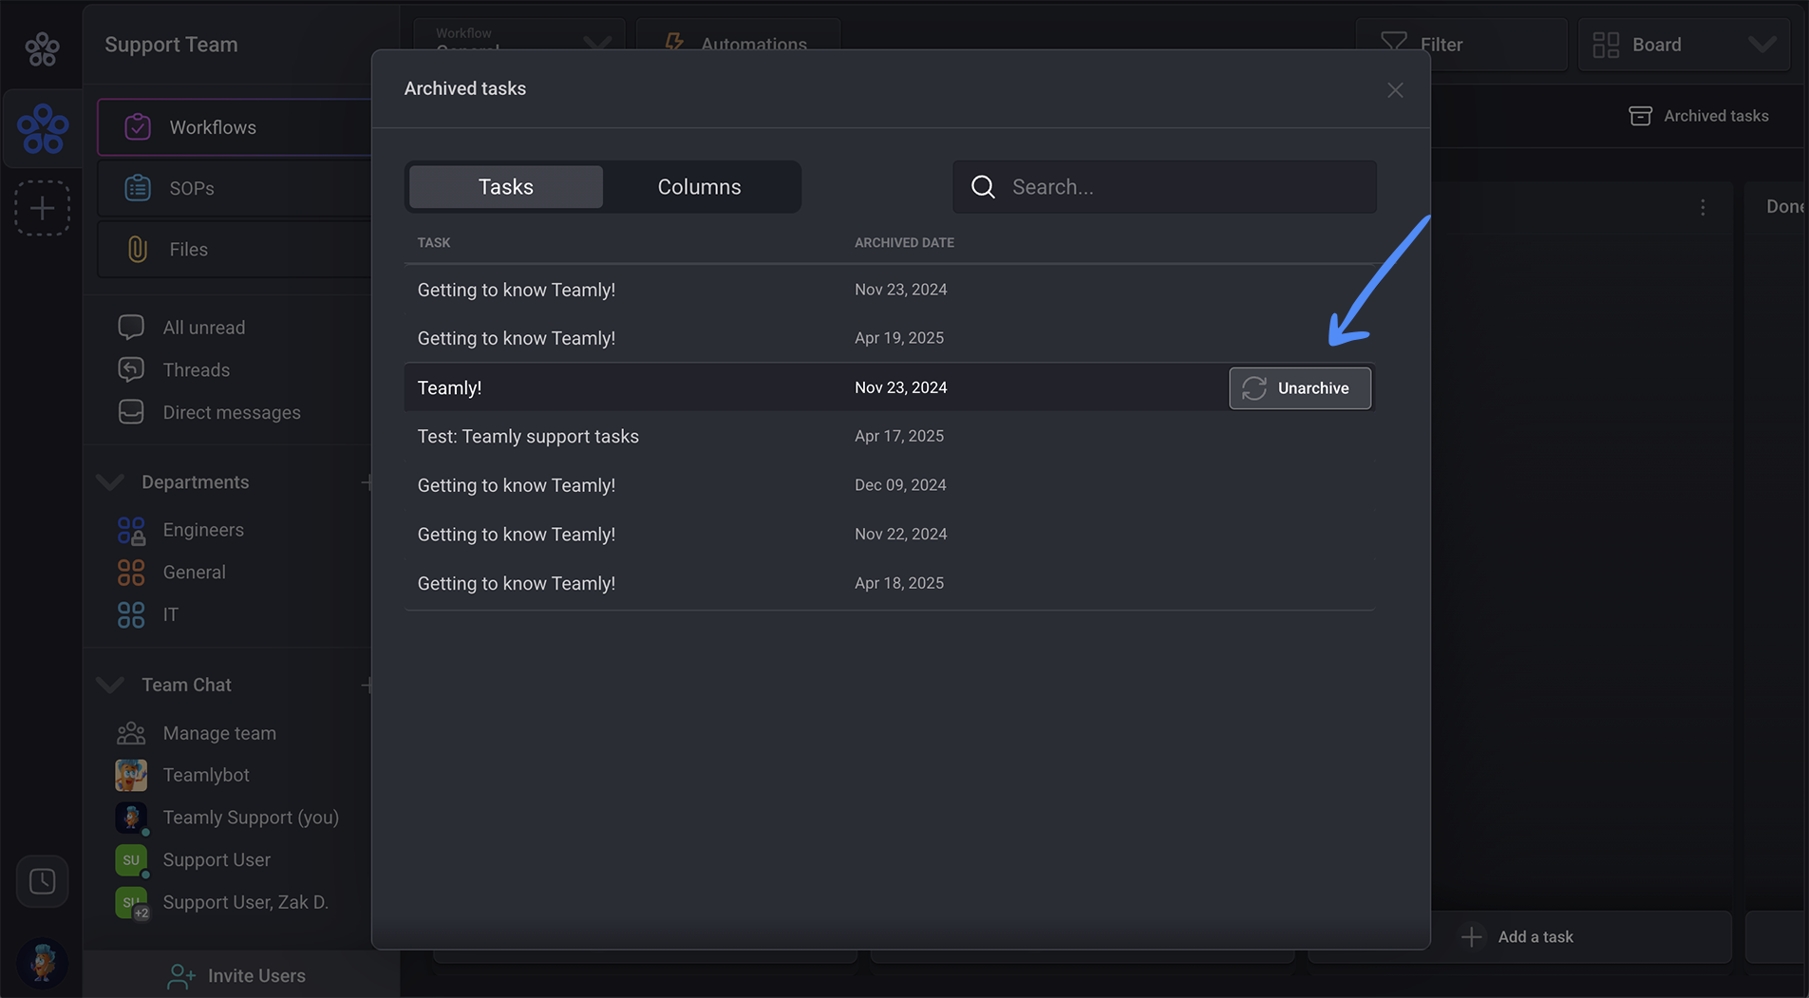Open Files in the sidebar

(x=235, y=249)
